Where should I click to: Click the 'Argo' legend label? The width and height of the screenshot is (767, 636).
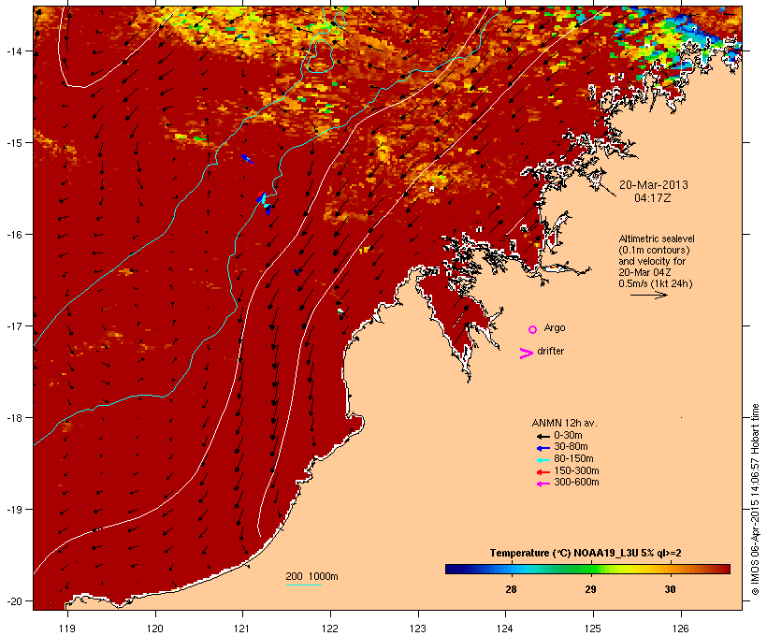(x=555, y=327)
